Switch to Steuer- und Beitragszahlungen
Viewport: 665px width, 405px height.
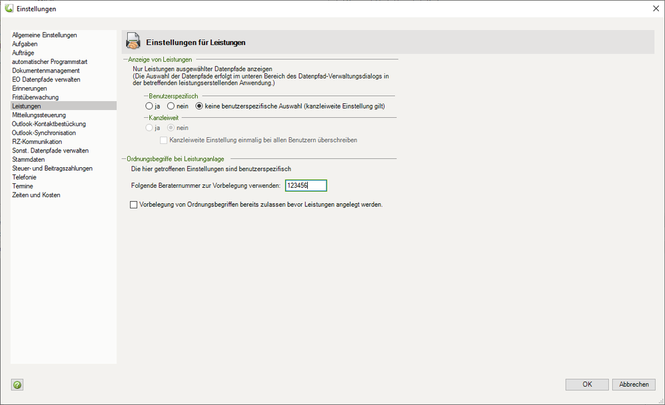click(52, 169)
